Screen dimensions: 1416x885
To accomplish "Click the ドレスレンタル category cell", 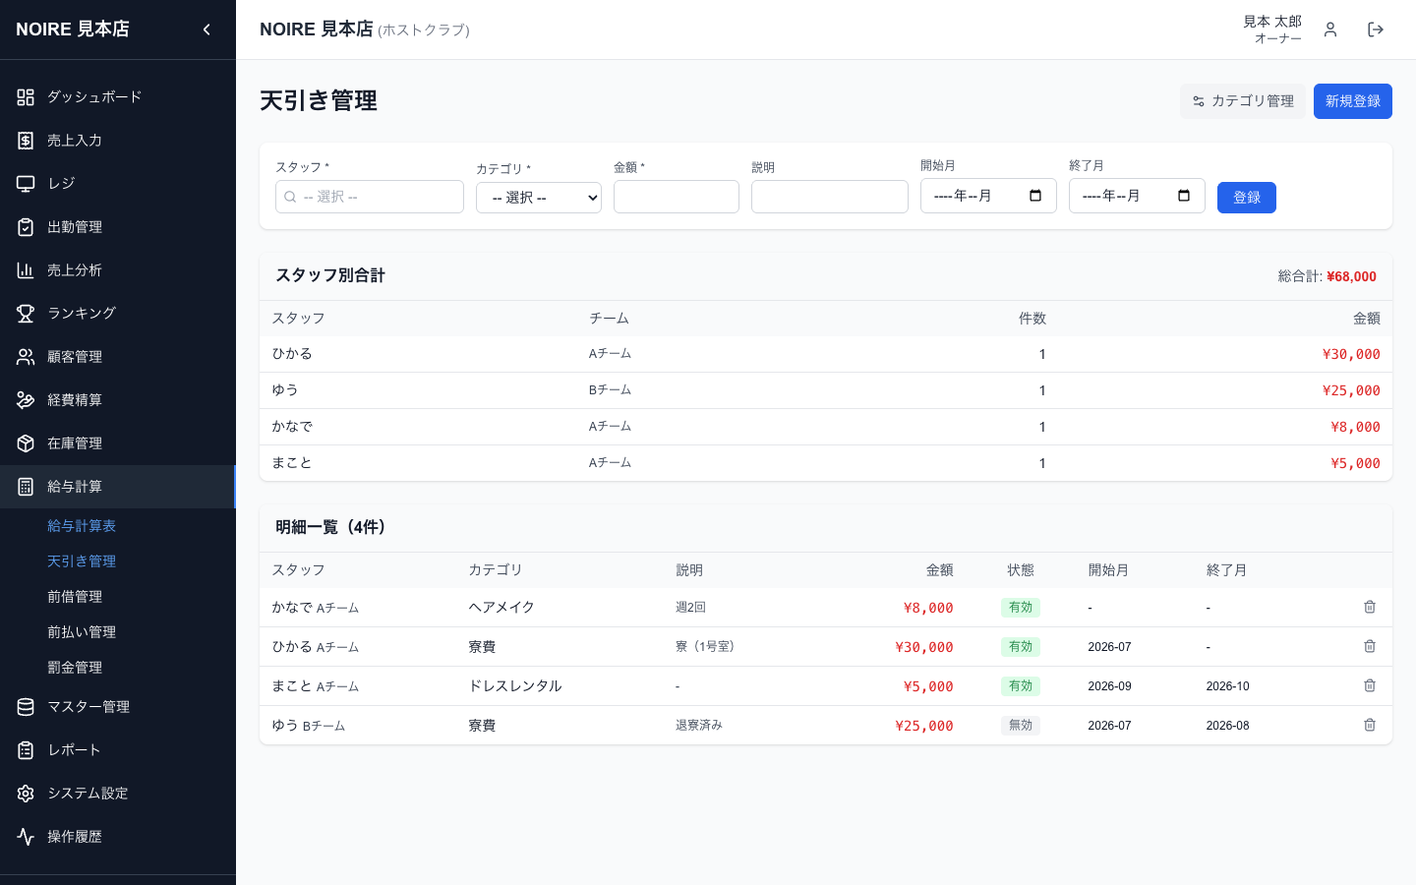I will [x=515, y=686].
